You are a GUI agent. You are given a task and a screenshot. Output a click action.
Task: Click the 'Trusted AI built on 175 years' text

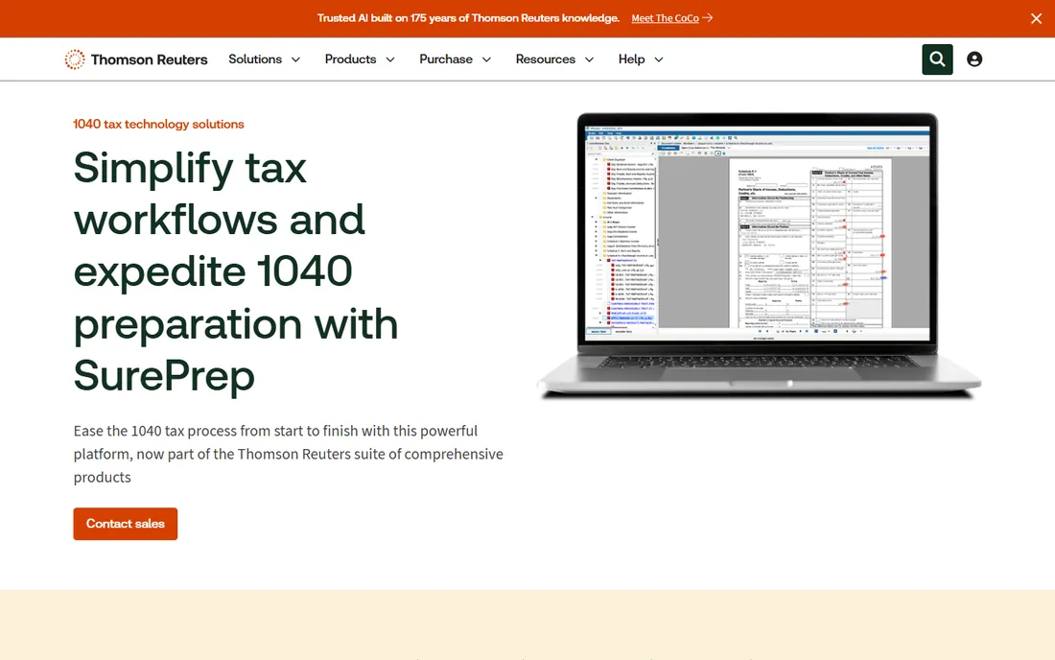468,18
